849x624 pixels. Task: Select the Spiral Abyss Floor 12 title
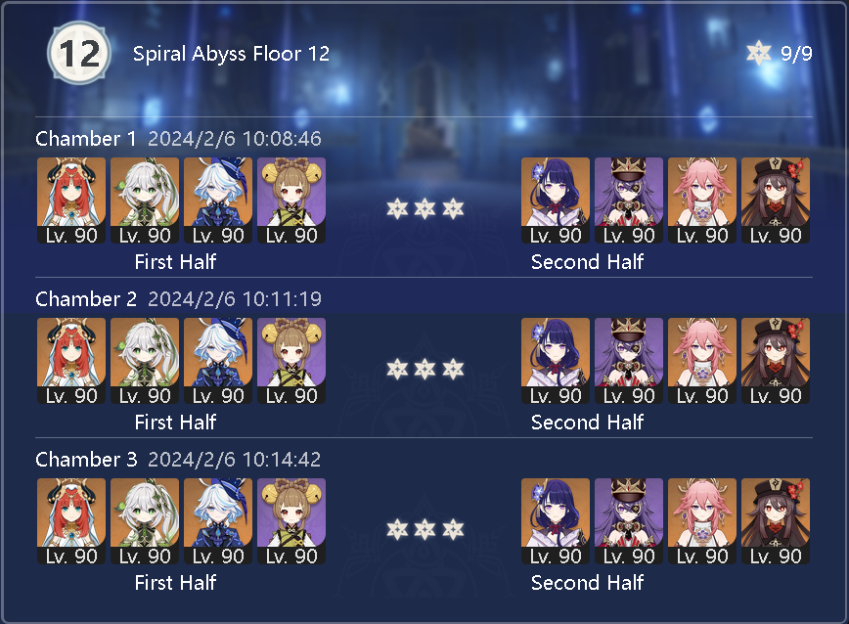[x=231, y=54]
